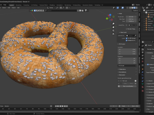Screen dimensions: 154x115
Task: Select material preview shading mode
Action: tap(134, 8)
